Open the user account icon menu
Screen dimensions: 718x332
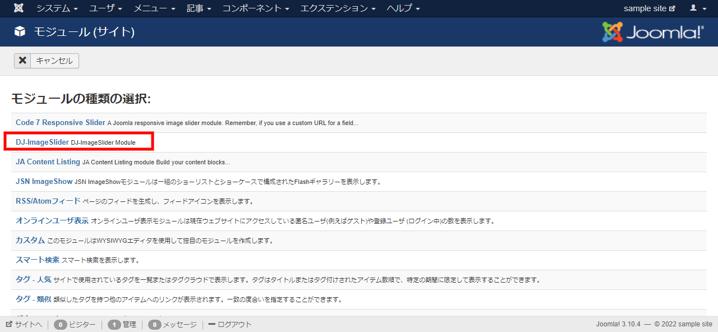click(x=697, y=8)
